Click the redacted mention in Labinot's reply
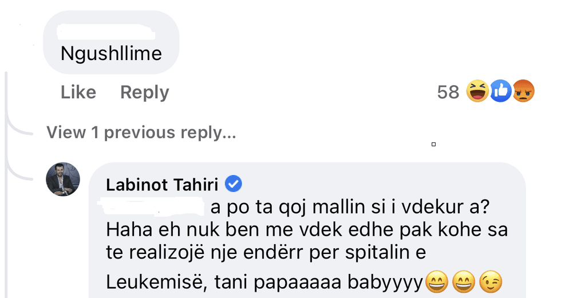The height and width of the screenshot is (298, 561). click(152, 204)
